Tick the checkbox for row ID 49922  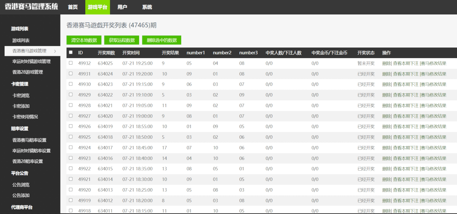click(x=70, y=168)
